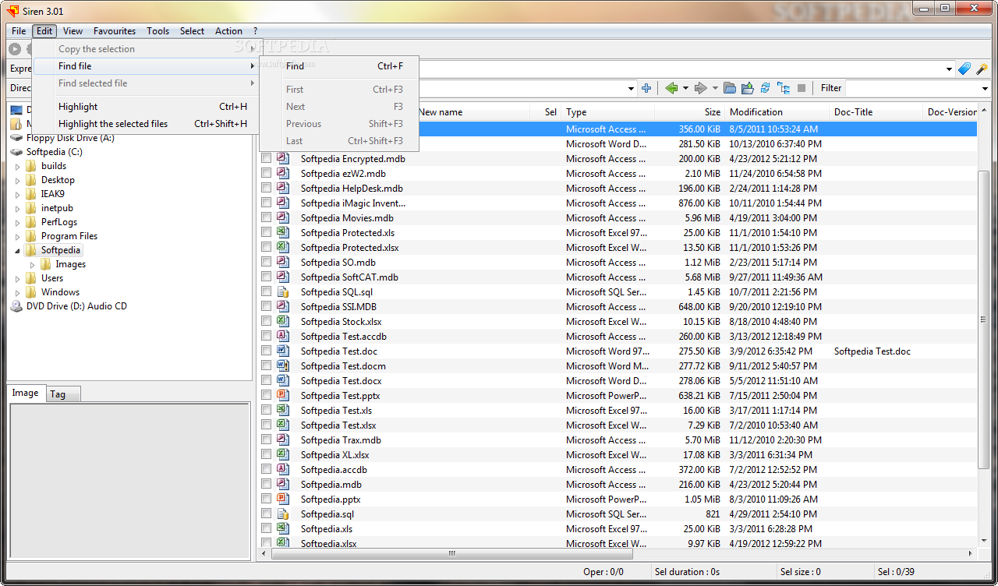Click the Excel icon of Softpedia Protected.xls
This screenshot has height=586, width=998.
click(283, 233)
